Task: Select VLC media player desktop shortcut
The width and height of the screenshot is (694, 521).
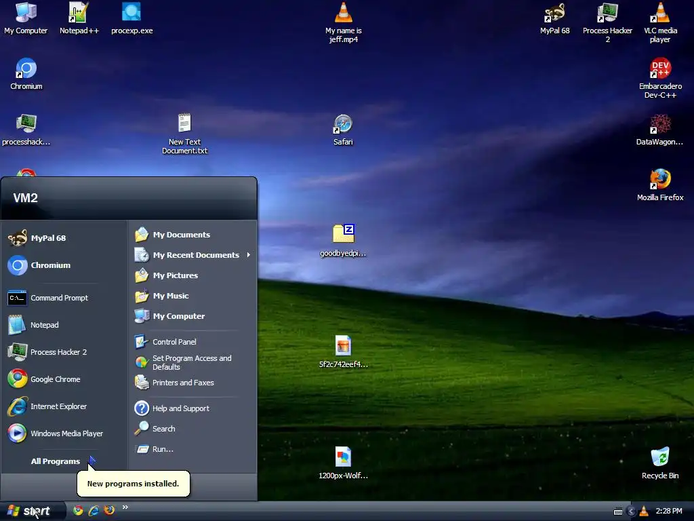Action: pyautogui.click(x=660, y=22)
